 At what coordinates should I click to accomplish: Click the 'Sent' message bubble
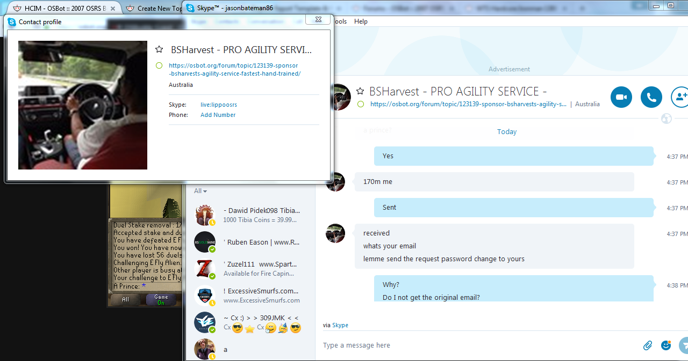point(514,208)
